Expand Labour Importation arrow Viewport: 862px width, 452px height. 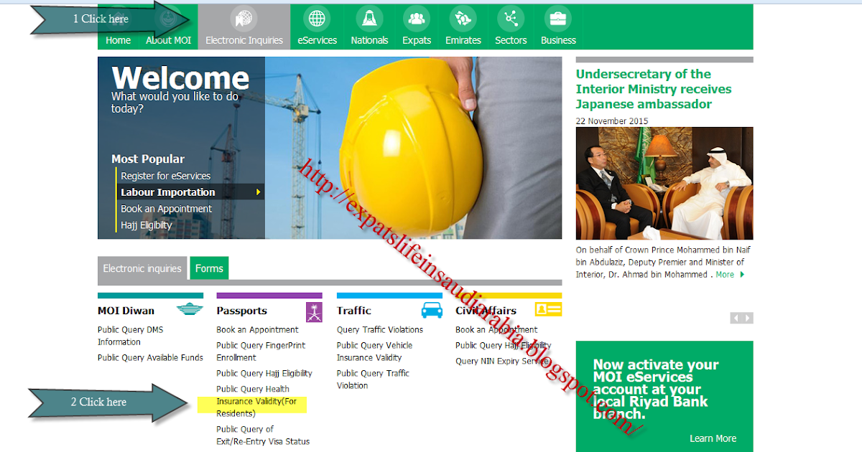(259, 192)
